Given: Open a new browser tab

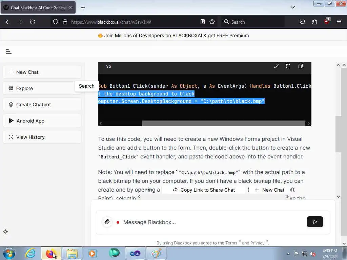Looking at the screenshot, I should tap(83, 8).
